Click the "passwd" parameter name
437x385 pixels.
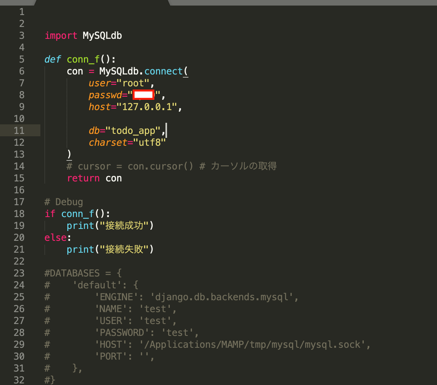(105, 95)
